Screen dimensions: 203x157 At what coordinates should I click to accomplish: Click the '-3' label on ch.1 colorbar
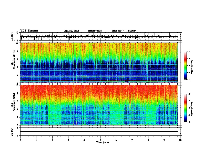point(189,52)
